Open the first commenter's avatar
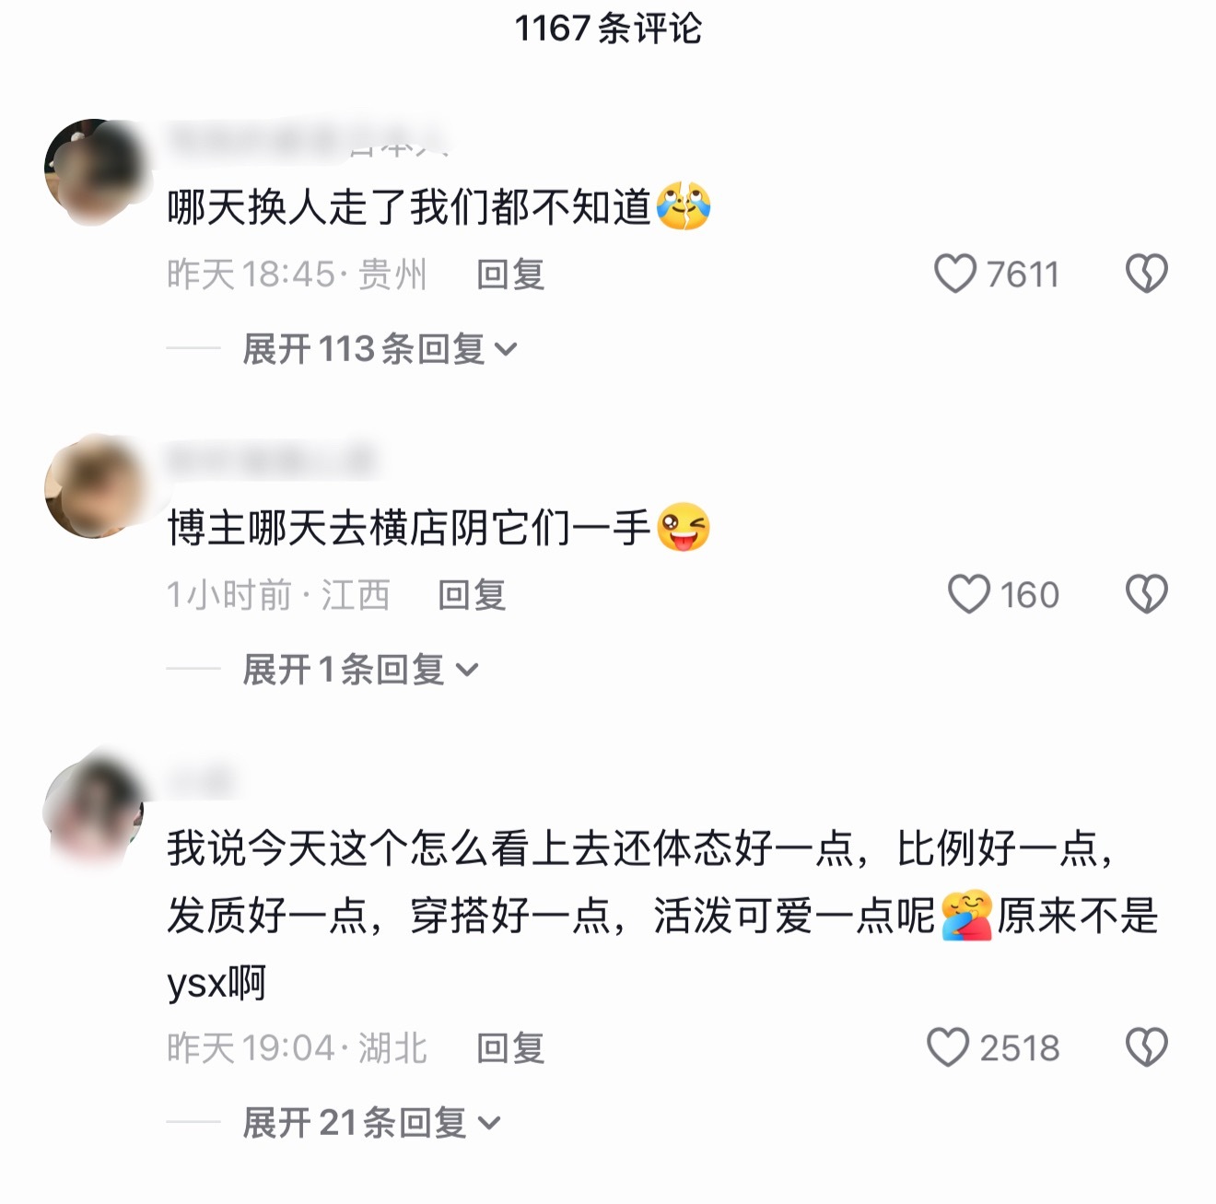The image size is (1216, 1204). coord(95,170)
